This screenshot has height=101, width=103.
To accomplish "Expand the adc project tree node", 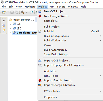I will pyautogui.click(x=10, y=24).
